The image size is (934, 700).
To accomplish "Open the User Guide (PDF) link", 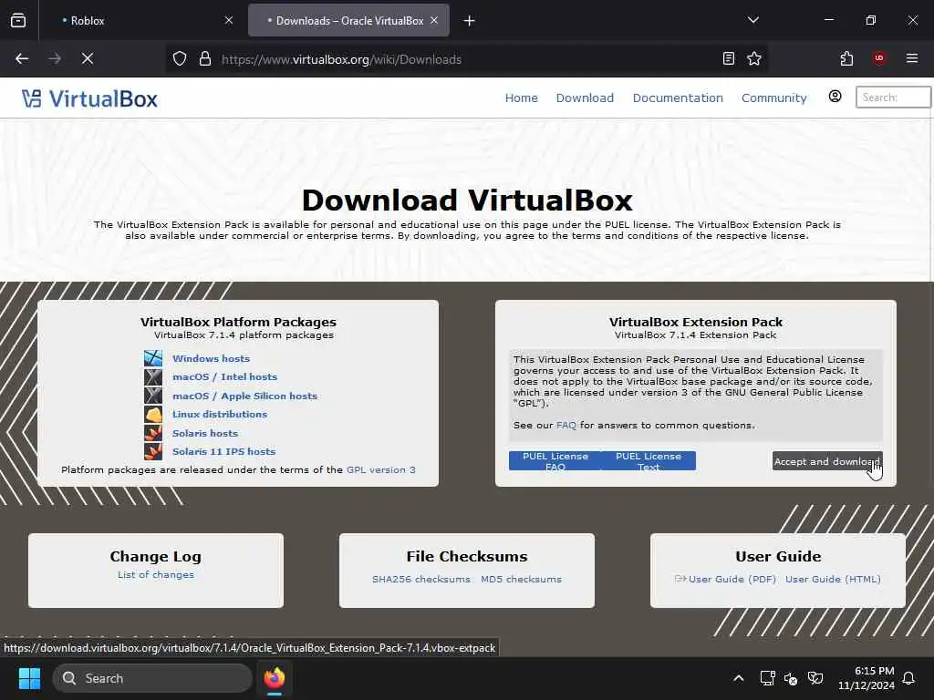I will [x=732, y=579].
